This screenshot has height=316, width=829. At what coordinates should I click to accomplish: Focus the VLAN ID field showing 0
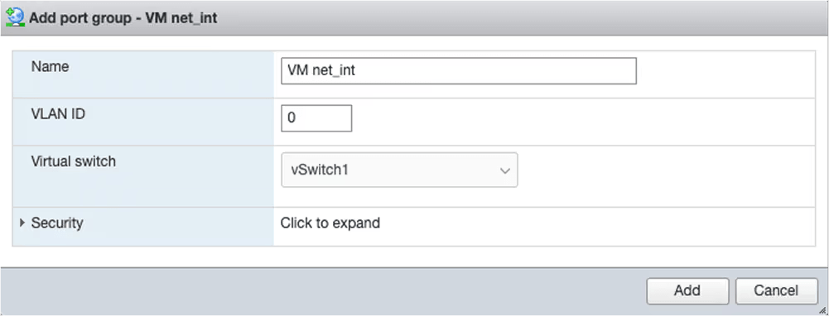(316, 118)
